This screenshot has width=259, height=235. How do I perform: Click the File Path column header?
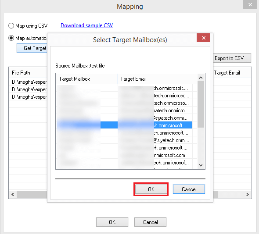pos(28,73)
